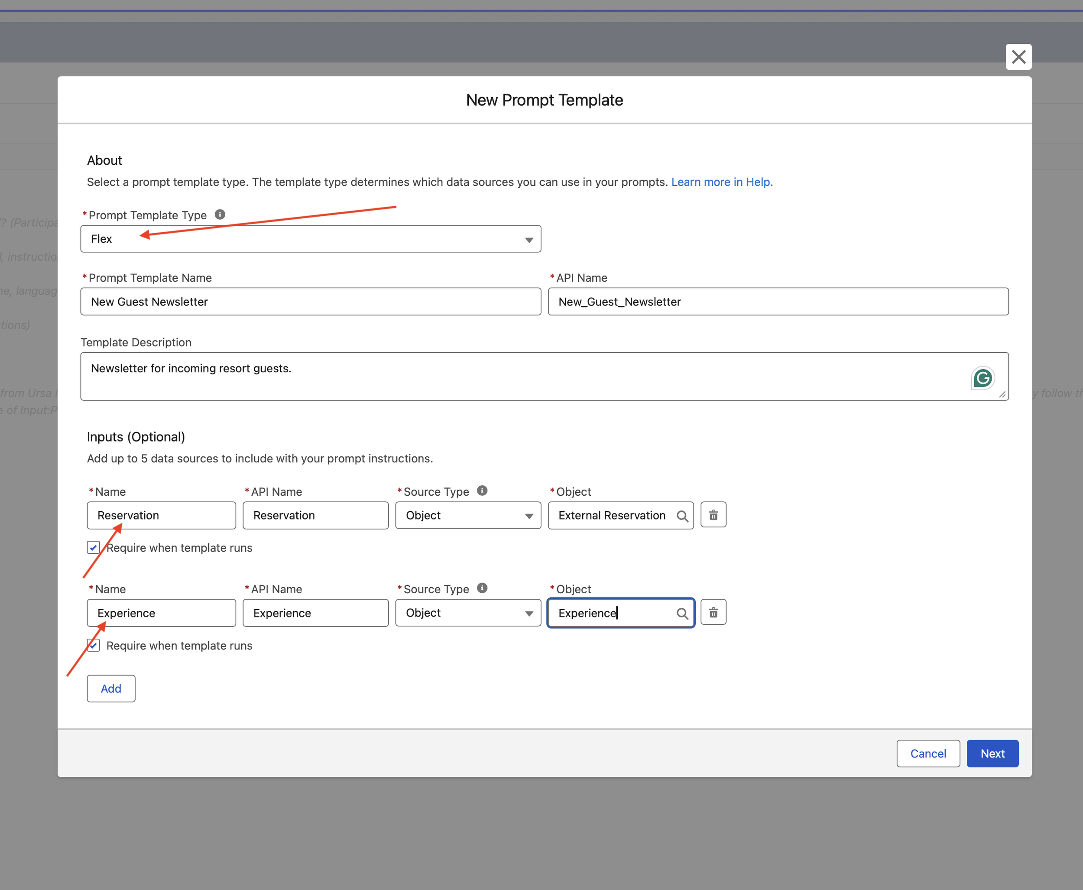Image resolution: width=1083 pixels, height=890 pixels.
Task: Delete the Reservation input row
Action: (713, 515)
